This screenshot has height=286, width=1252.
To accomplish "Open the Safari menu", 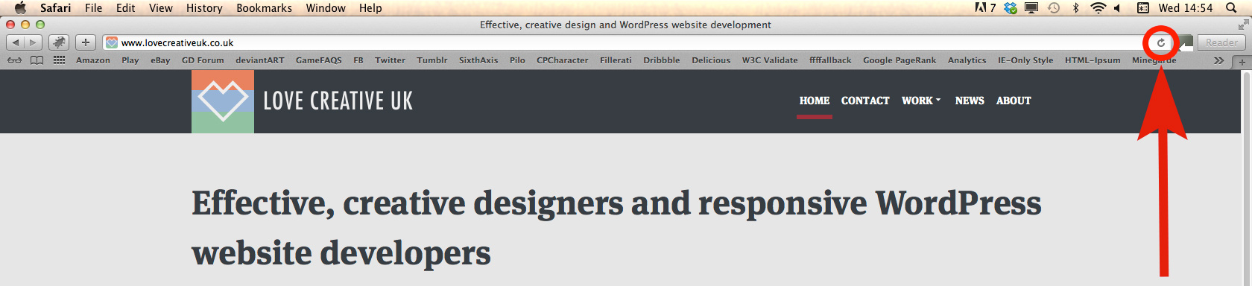I will 55,7.
